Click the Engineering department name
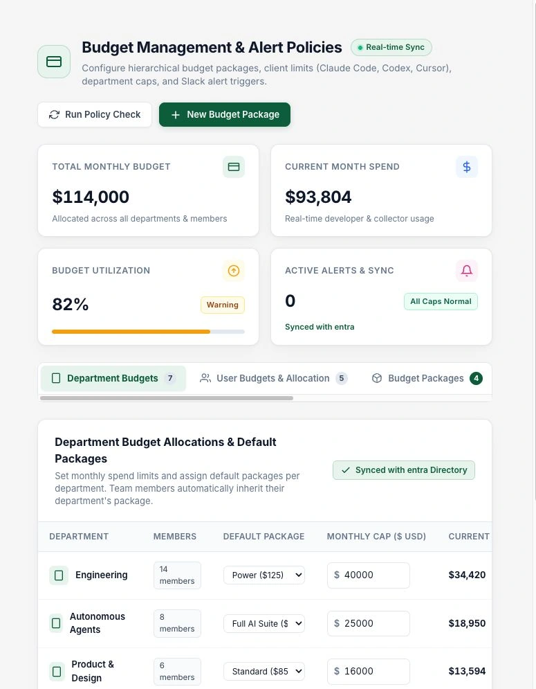The width and height of the screenshot is (536, 689). coord(102,575)
